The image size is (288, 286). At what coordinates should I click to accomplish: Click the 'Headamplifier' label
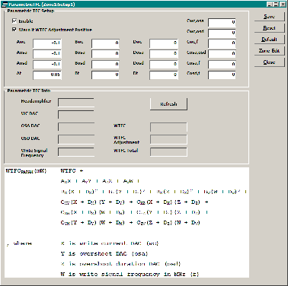click(36, 101)
